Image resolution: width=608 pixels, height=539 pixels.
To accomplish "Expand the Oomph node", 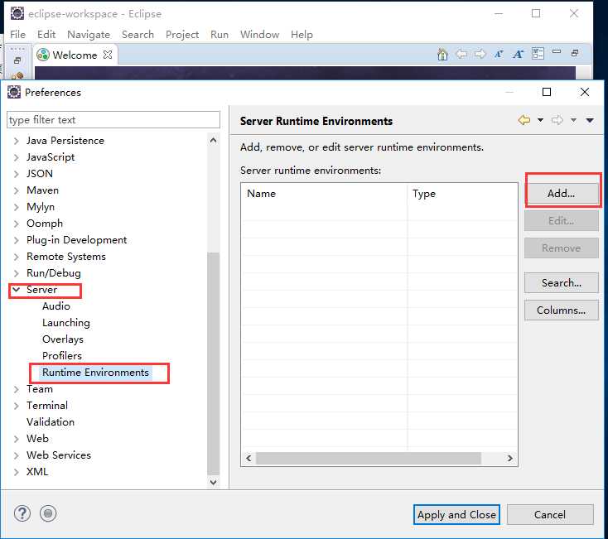I will tap(17, 224).
